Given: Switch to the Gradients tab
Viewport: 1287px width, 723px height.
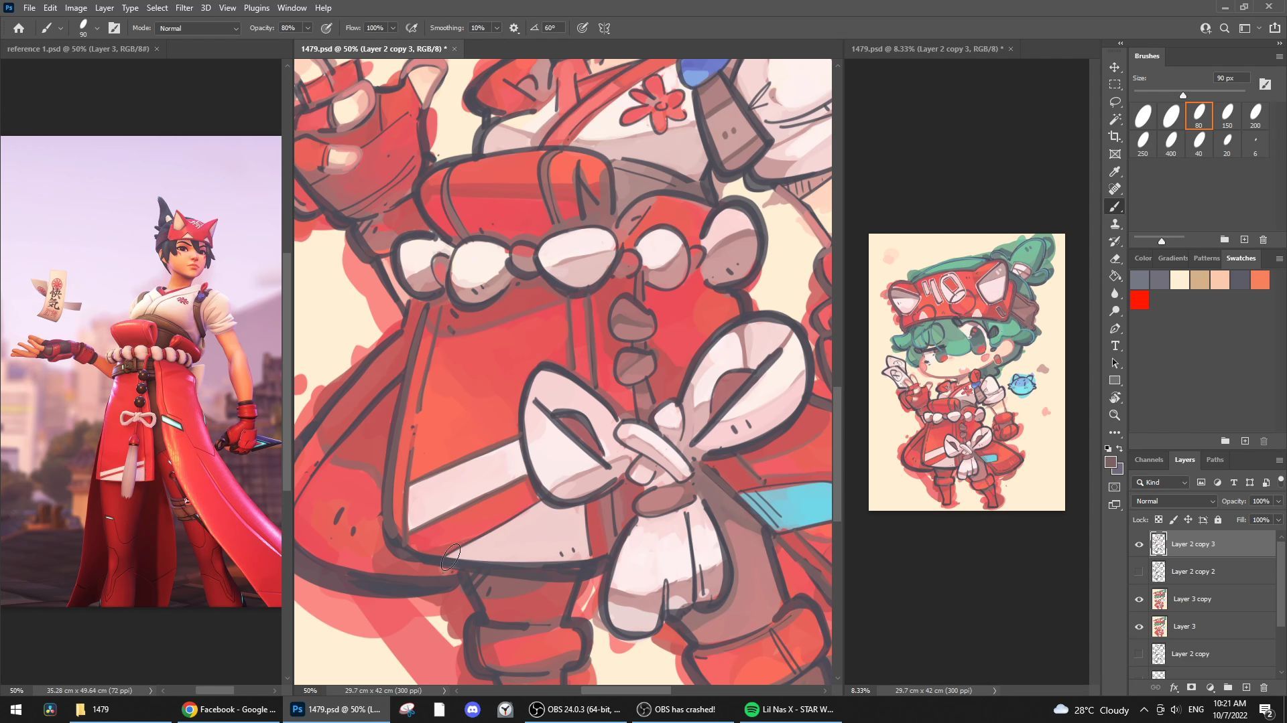Looking at the screenshot, I should 1172,258.
